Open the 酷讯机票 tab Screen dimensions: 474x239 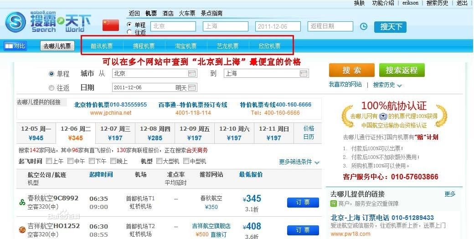point(102,46)
